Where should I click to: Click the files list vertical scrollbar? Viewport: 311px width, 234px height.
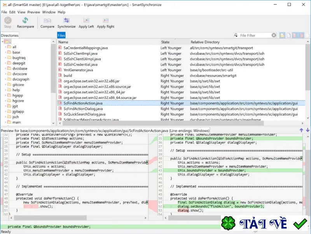coord(308,67)
